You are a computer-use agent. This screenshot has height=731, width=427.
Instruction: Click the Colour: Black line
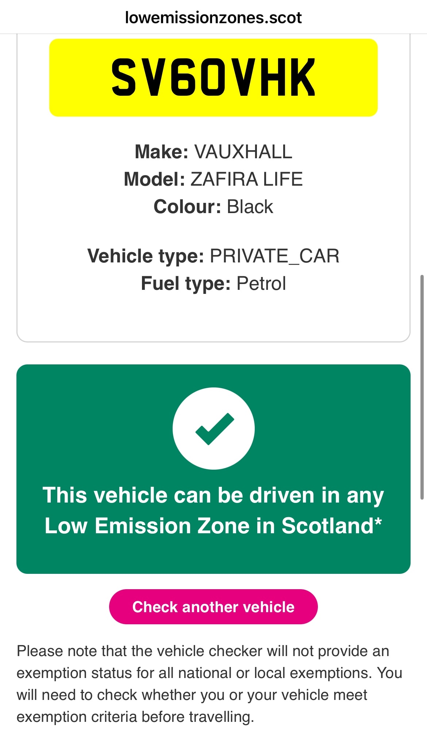coord(213,206)
